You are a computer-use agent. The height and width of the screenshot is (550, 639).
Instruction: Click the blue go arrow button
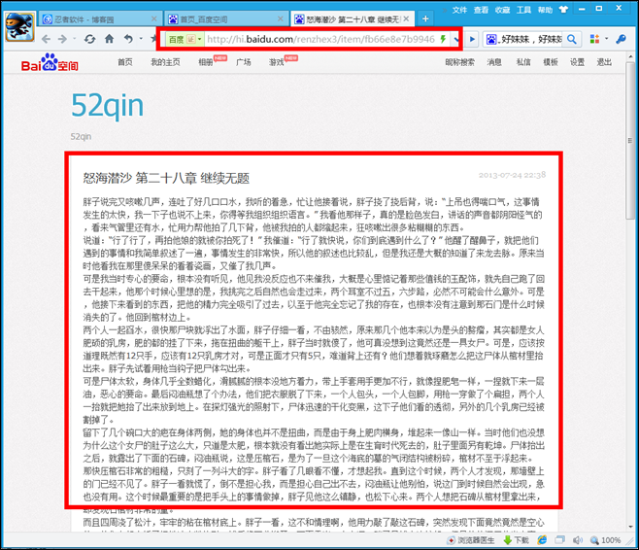point(472,40)
